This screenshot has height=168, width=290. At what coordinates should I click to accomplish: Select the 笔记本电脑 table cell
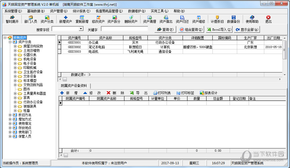pyautogui.click(x=106, y=47)
